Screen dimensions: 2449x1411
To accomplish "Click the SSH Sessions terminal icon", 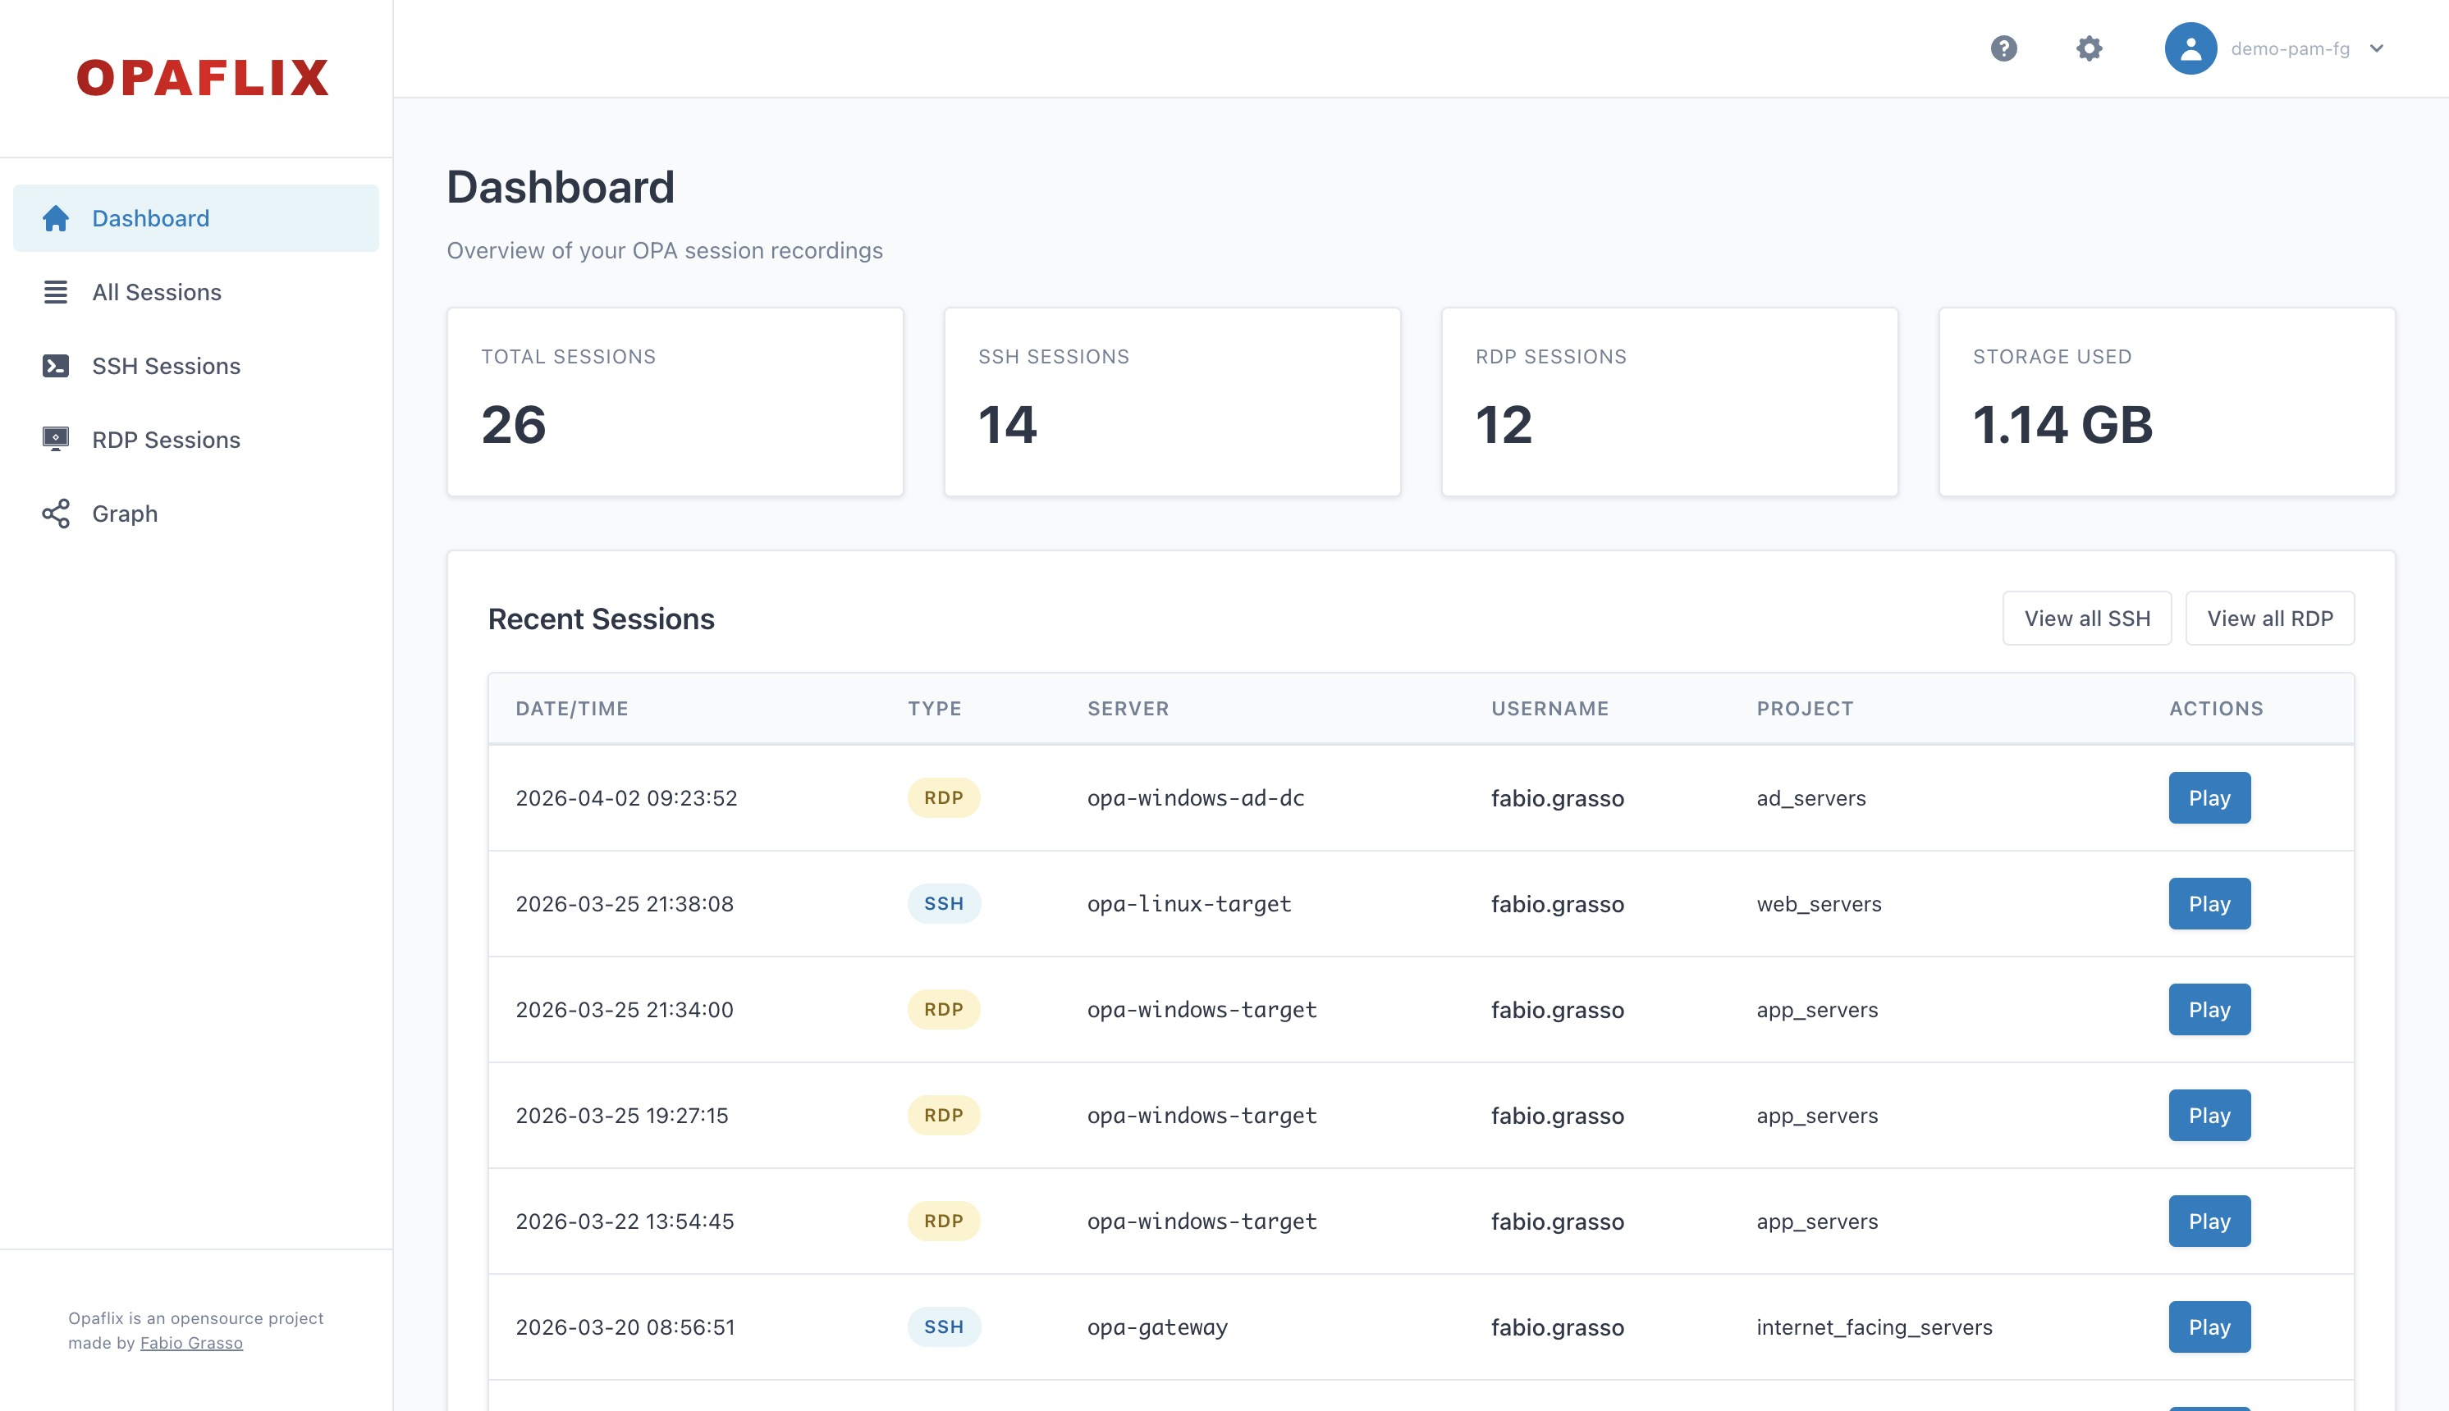I will [55, 365].
